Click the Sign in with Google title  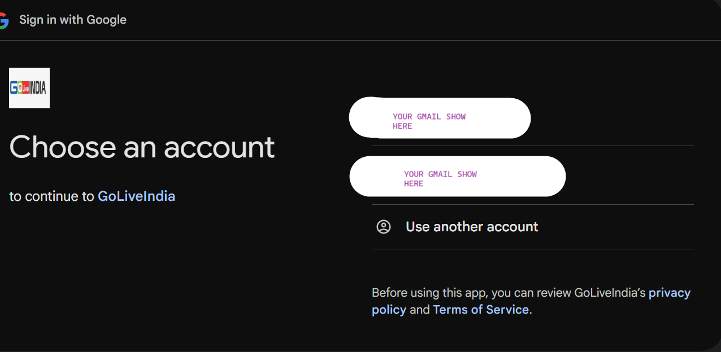[x=73, y=20]
